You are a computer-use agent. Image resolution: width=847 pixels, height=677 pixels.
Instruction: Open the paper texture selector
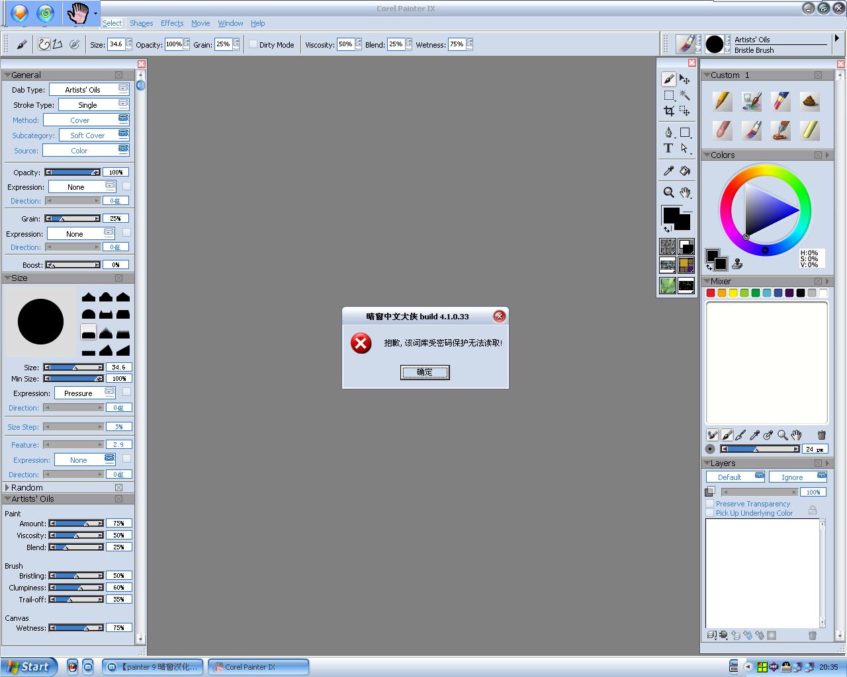(x=668, y=247)
